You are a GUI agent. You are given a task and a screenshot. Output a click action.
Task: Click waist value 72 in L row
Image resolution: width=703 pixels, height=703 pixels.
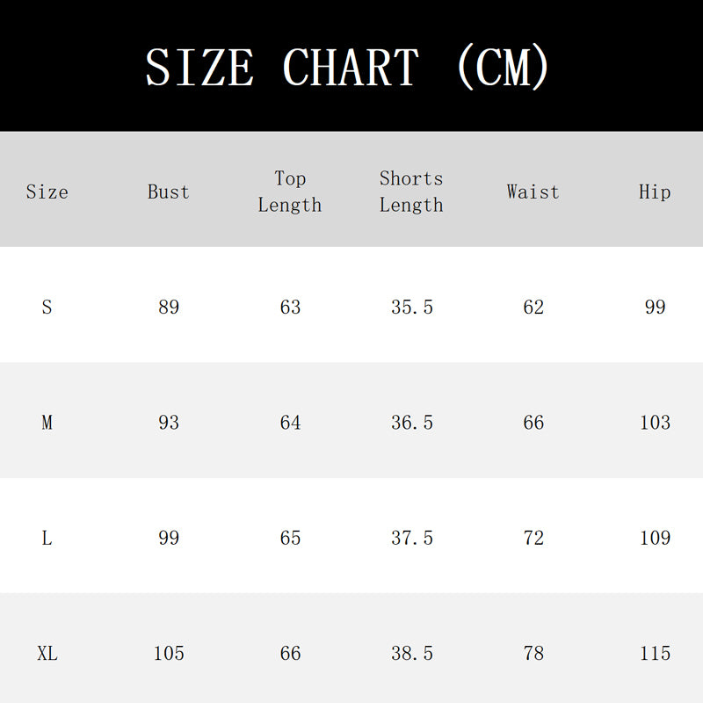click(x=533, y=538)
